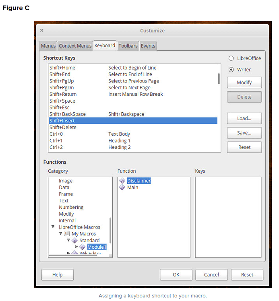Click the Module1 module icon
The width and height of the screenshot is (279, 301).
coord(83,247)
